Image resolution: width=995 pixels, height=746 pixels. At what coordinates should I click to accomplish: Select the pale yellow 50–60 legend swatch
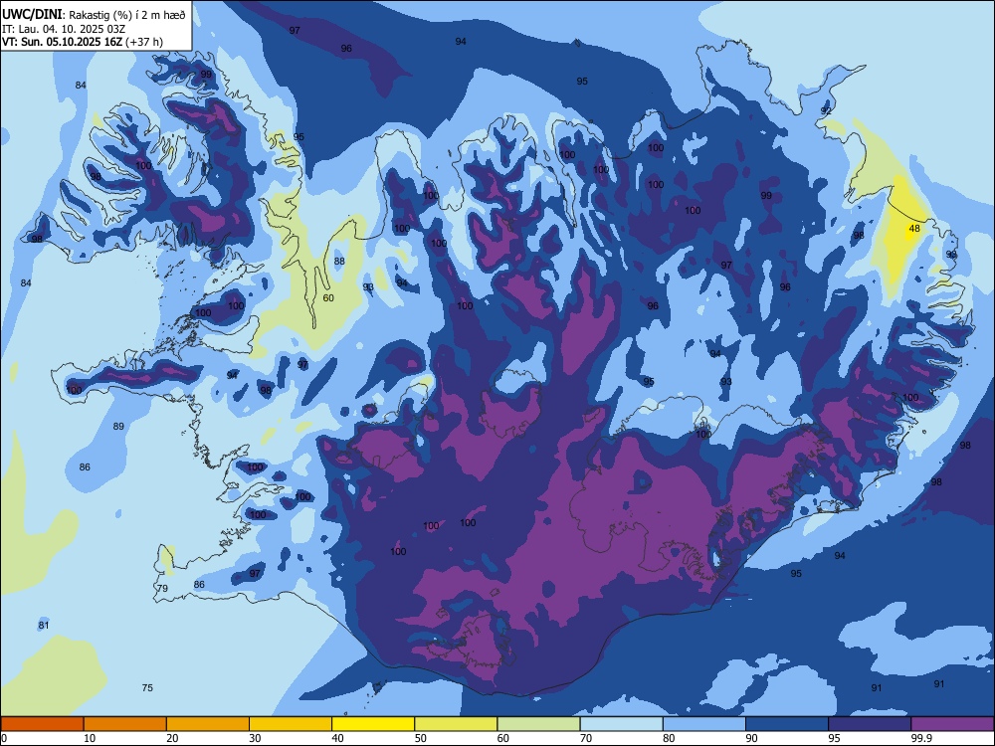[x=456, y=724]
